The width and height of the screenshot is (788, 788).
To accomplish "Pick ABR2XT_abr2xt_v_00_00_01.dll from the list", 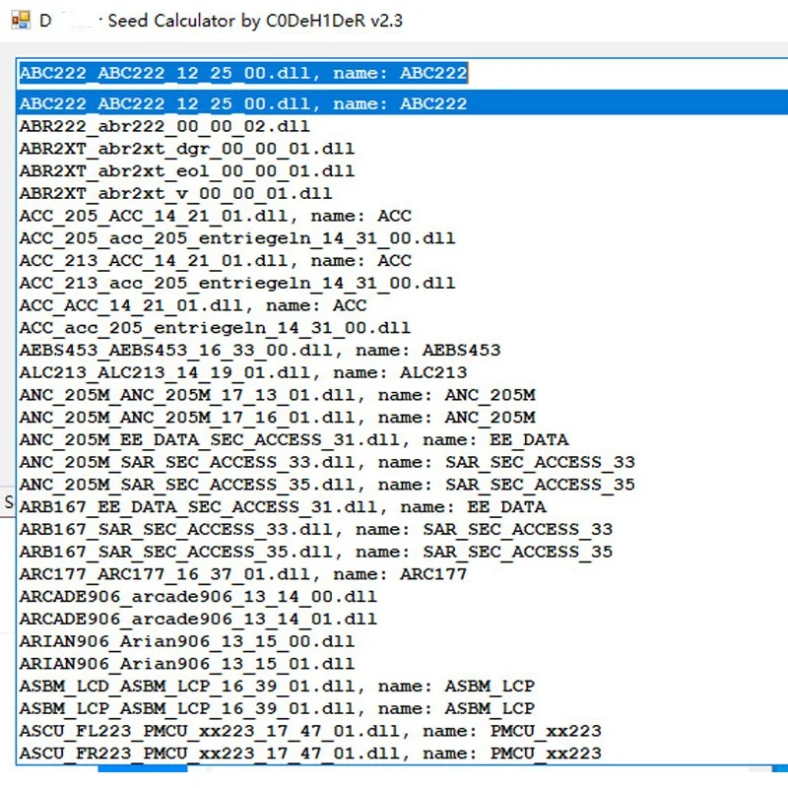I will (172, 193).
